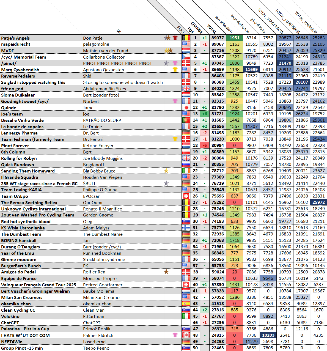
Task: Click the Canadian flag in I HATE W*UT DOT COM row
Action: point(186,335)
